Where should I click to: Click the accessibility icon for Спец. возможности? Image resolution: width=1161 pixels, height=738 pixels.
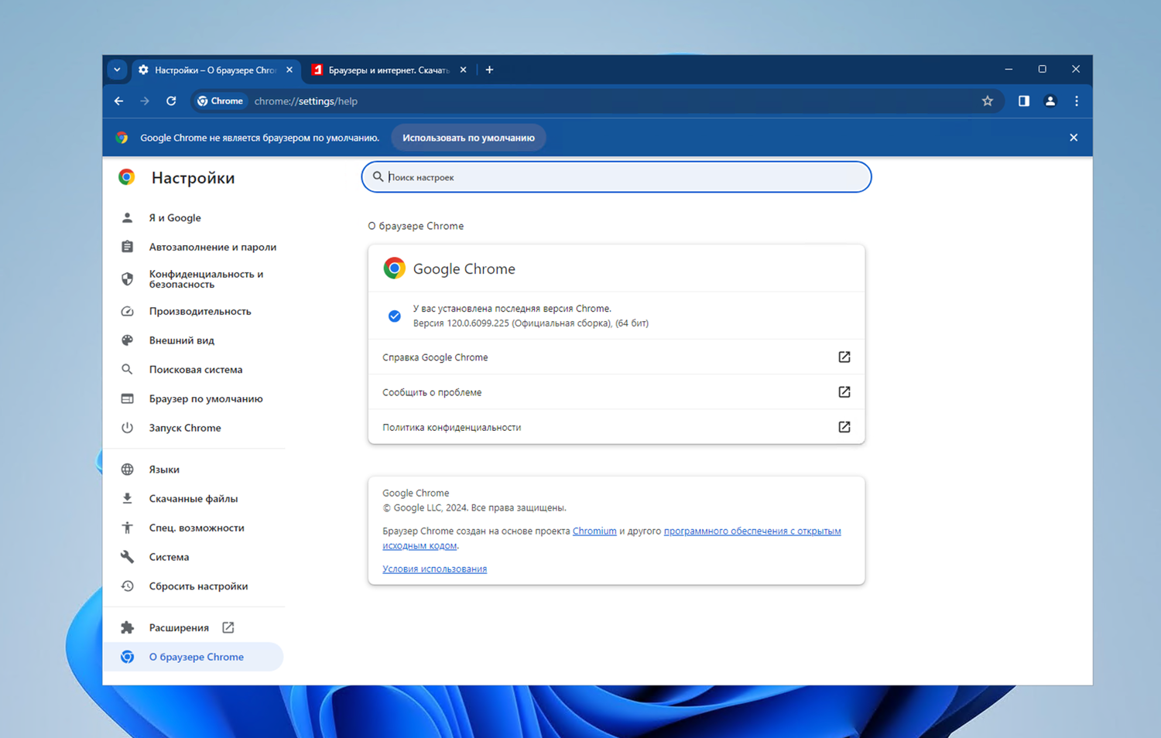[x=128, y=528]
